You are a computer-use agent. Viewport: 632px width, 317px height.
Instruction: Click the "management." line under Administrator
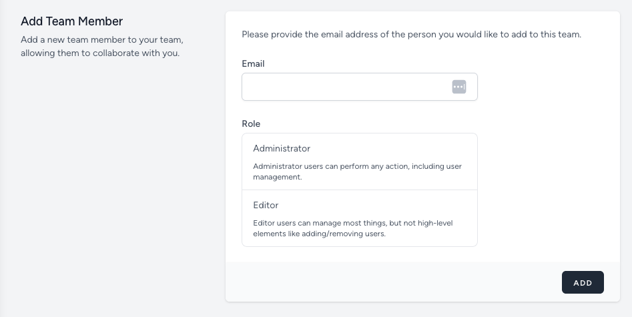[278, 178]
